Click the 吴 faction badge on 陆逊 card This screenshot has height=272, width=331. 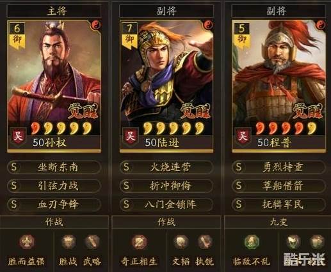point(130,136)
